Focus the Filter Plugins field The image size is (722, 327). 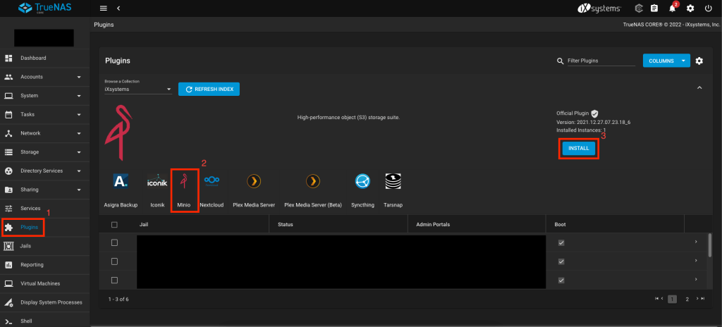tap(601, 61)
